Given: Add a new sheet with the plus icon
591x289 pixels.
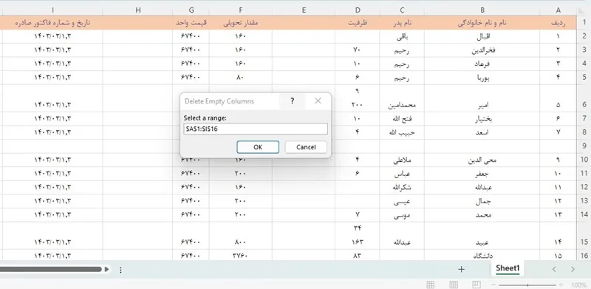Looking at the screenshot, I should [461, 269].
